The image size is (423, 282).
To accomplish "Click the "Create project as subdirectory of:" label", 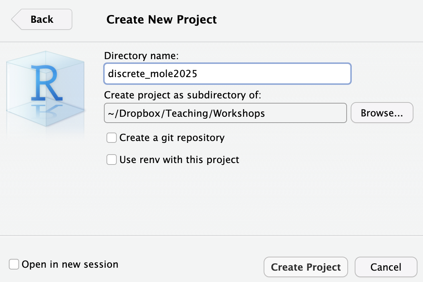I will point(182,95).
